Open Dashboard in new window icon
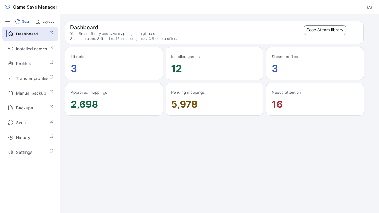Image resolution: width=379 pixels, height=213 pixels. pos(52,33)
